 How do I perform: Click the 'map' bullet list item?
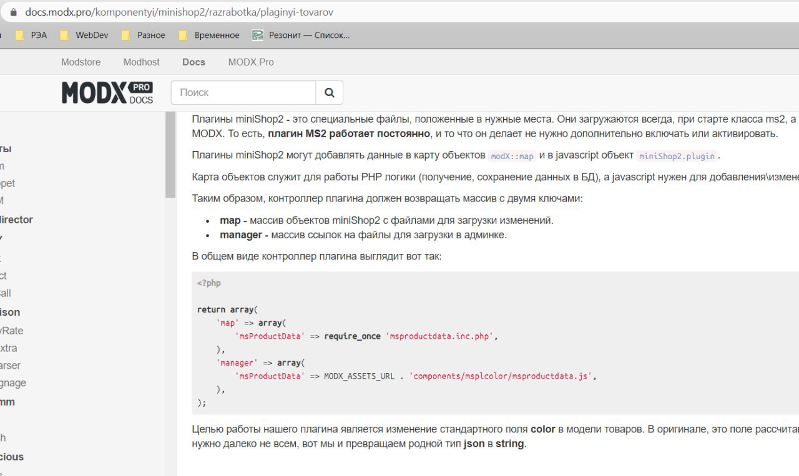[x=386, y=220]
